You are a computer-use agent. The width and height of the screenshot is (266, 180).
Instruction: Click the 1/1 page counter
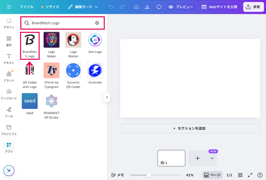pos(229,175)
